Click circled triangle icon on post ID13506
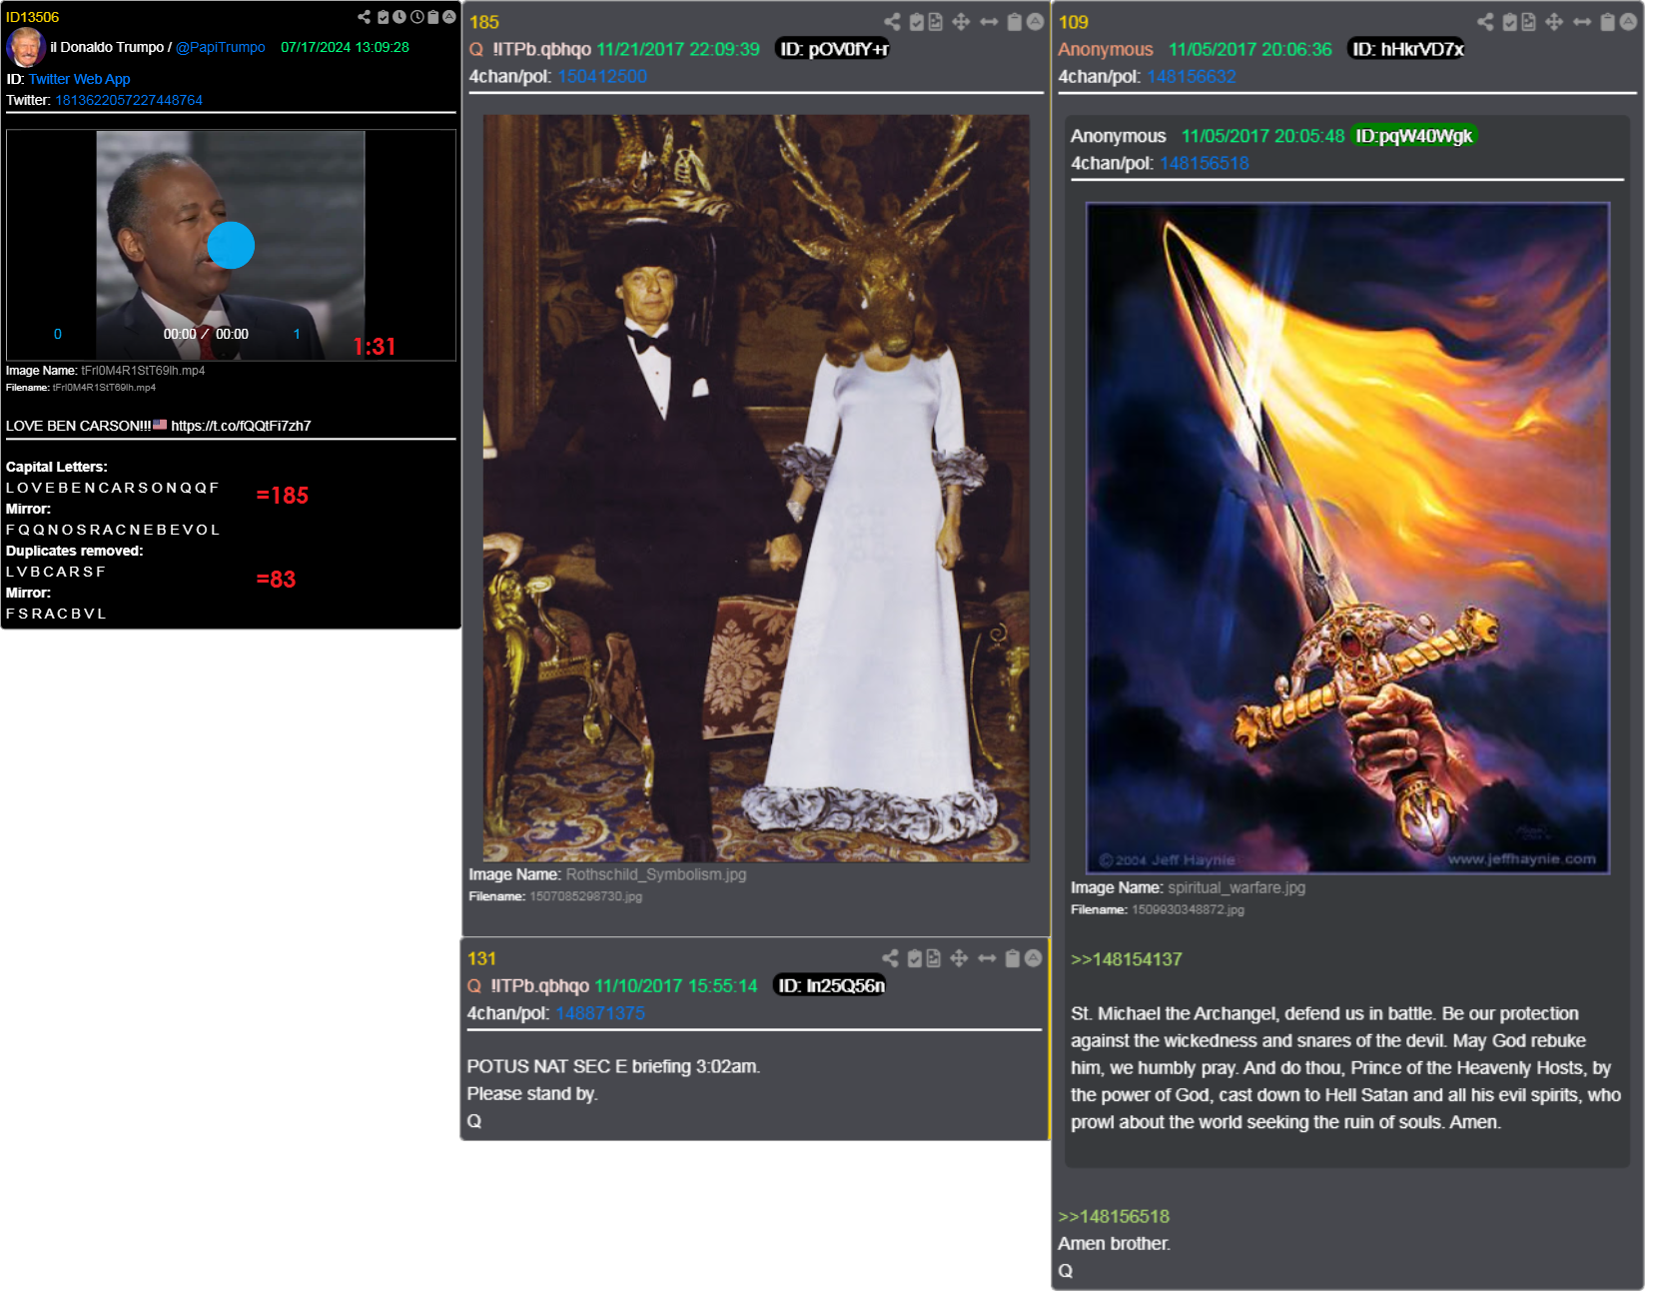Viewport: 1654px width, 1301px height. 449,17
